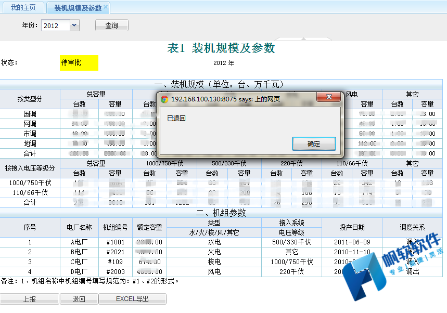The width and height of the screenshot is (447, 313).
Task: Click the 投产日期 column header
Action: pos(352,227)
